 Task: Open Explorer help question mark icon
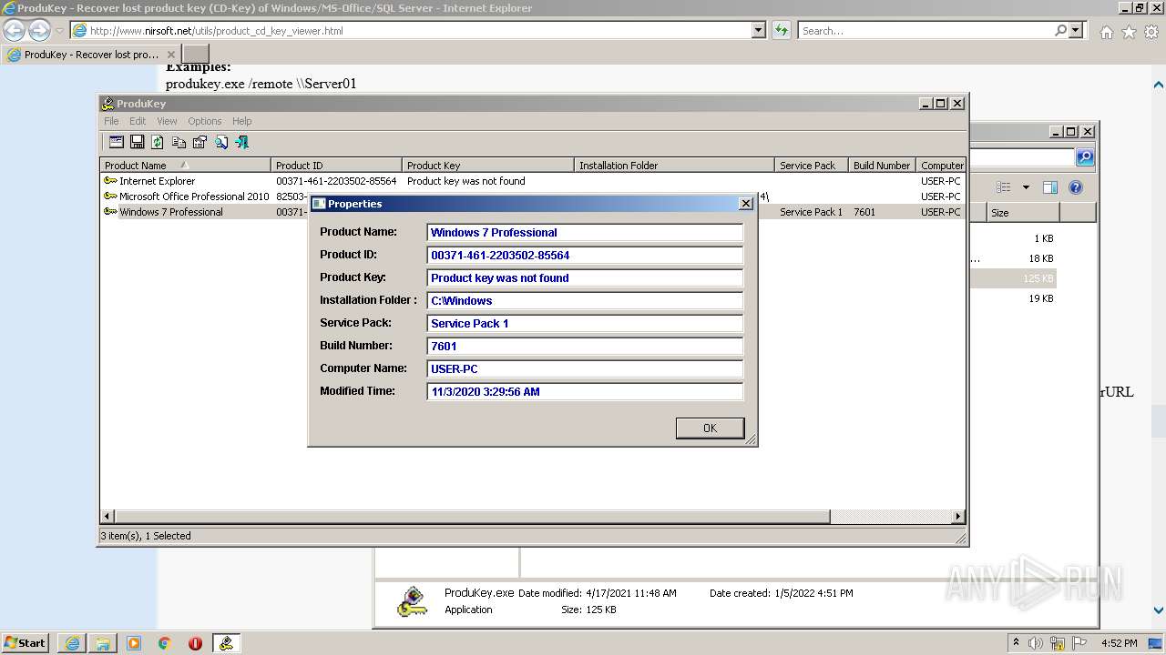[x=1076, y=187]
